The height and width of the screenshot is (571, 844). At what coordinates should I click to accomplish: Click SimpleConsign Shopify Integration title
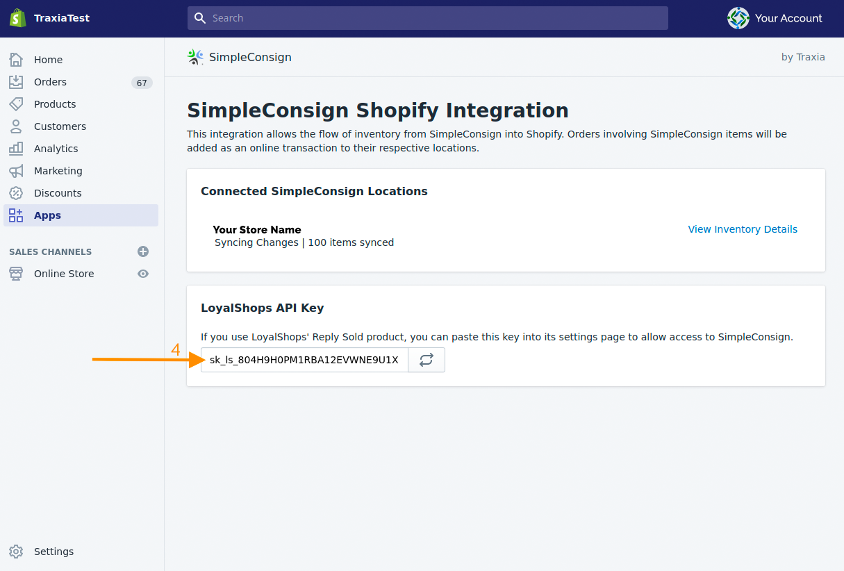click(378, 110)
